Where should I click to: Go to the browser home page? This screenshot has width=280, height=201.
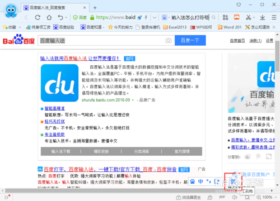point(49,17)
